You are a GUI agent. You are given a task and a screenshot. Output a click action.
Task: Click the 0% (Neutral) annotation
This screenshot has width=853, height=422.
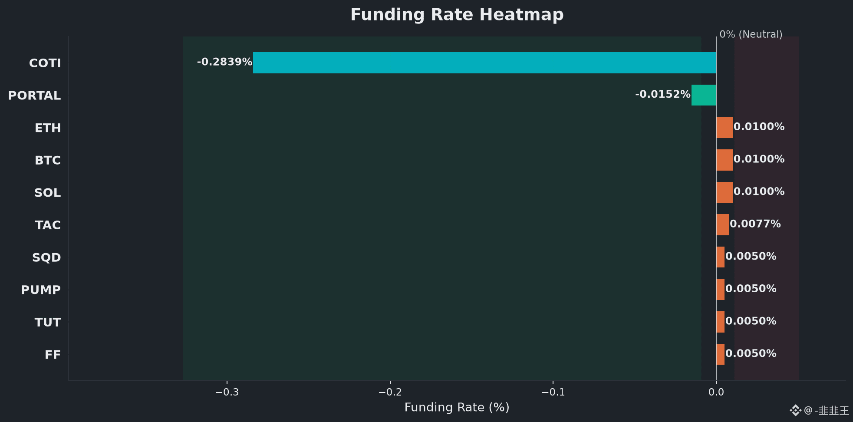(751, 34)
